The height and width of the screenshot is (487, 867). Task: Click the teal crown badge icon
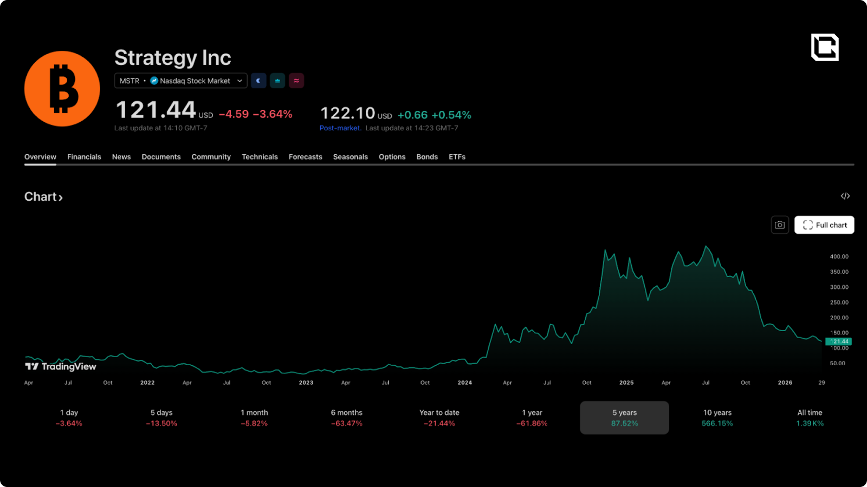click(277, 81)
